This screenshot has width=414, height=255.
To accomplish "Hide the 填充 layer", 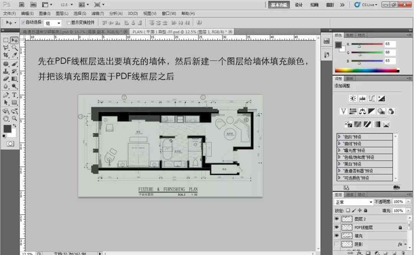I will tap(337, 236).
